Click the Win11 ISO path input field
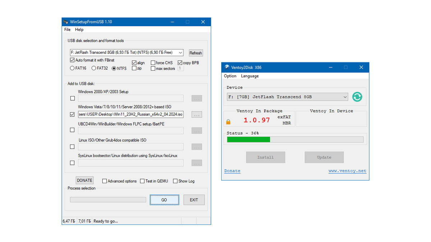The width and height of the screenshot is (431, 242). coord(130,114)
